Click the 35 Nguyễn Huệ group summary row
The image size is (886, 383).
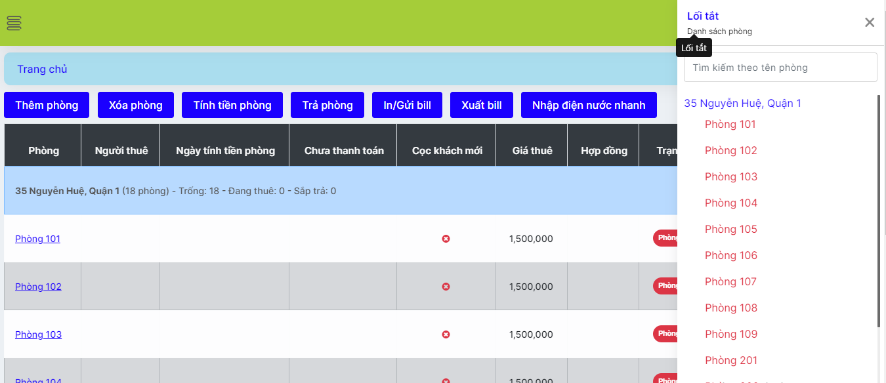coord(341,191)
